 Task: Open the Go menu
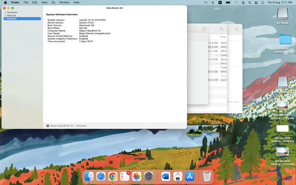point(53,2)
